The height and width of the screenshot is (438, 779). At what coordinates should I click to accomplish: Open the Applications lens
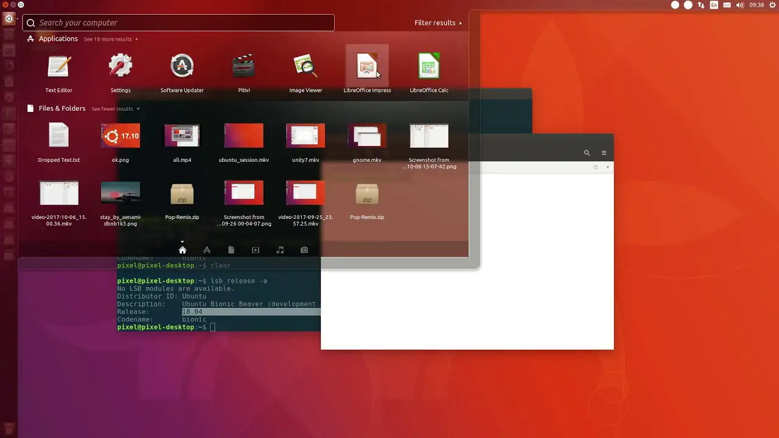click(x=207, y=250)
